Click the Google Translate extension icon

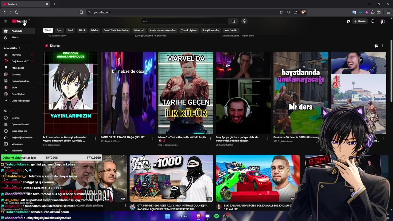[x=354, y=12]
